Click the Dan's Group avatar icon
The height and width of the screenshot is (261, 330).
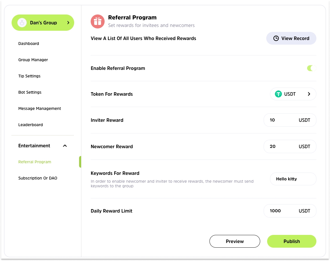pyautogui.click(x=22, y=23)
